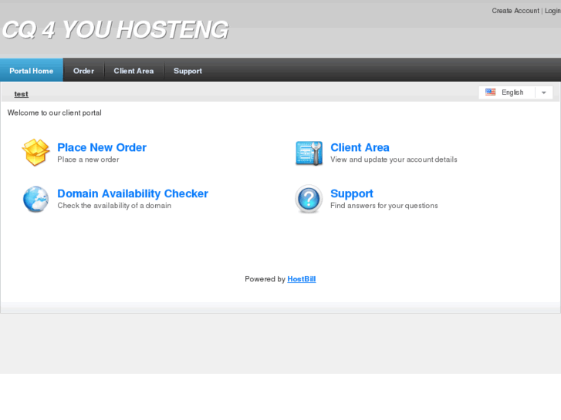Open the Client Area navigation tab
Viewport: 561px width, 420px height.
point(133,71)
